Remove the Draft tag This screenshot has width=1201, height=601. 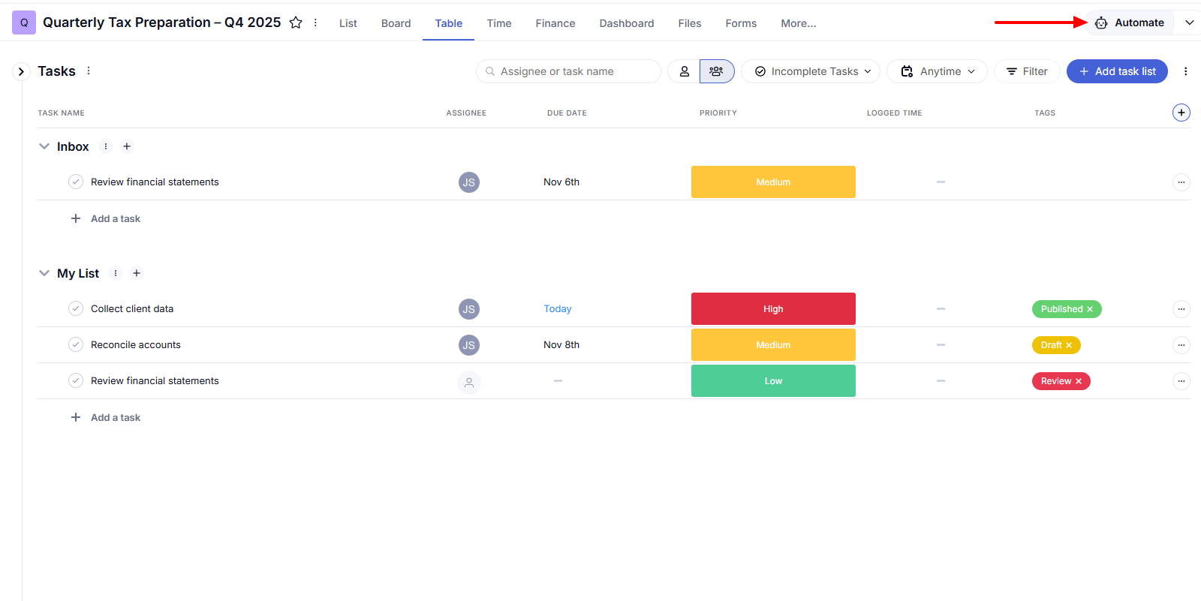(1069, 345)
